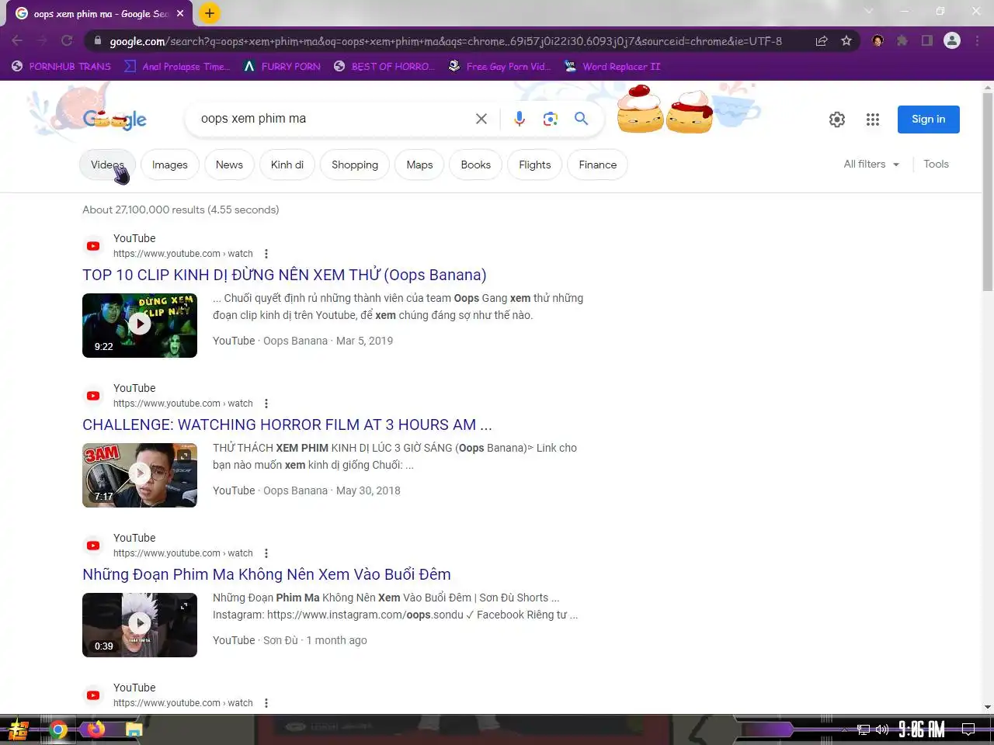Open the notification center
Image resolution: width=994 pixels, height=745 pixels.
point(968,729)
